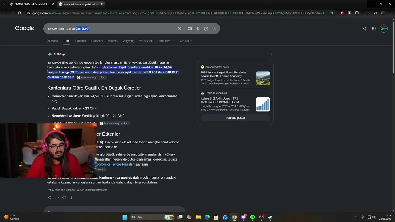This screenshot has height=222, width=395.
Task: Share this search via the share icon
Action: (365, 29)
